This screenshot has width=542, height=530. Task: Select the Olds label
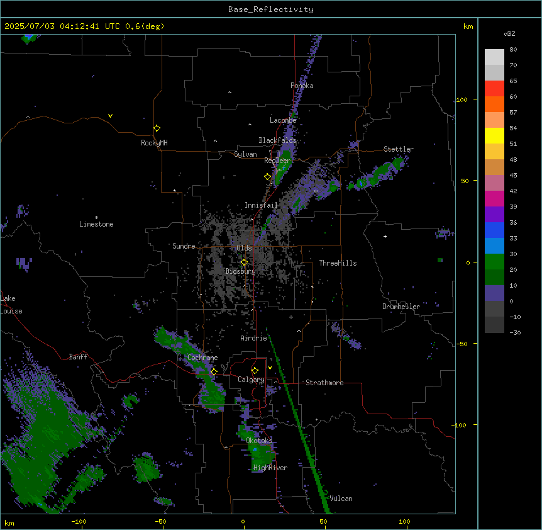[x=244, y=248]
